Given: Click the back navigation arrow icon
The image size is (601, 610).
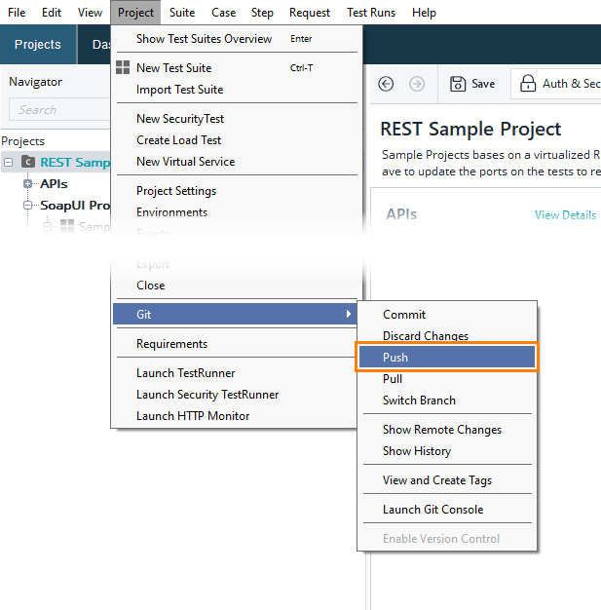Looking at the screenshot, I should pyautogui.click(x=386, y=84).
